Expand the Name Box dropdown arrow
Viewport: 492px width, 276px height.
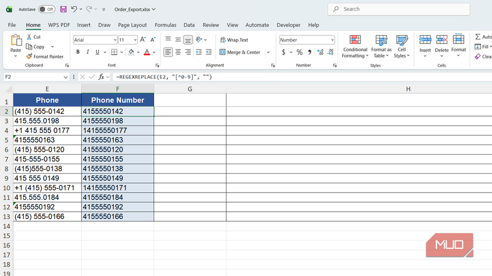tap(65, 77)
